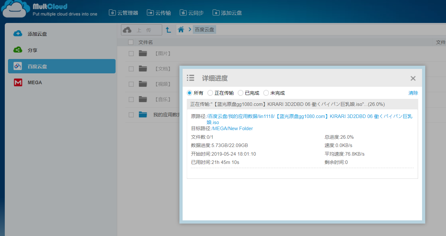Select the 未完成 radio button
446x236 pixels.
266,93
